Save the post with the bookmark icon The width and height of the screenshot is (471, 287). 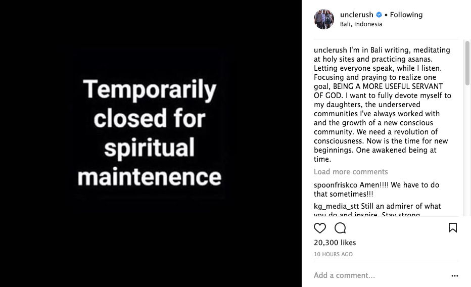click(453, 228)
